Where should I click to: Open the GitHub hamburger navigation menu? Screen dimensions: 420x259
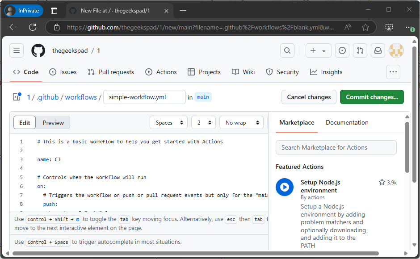[x=17, y=50]
